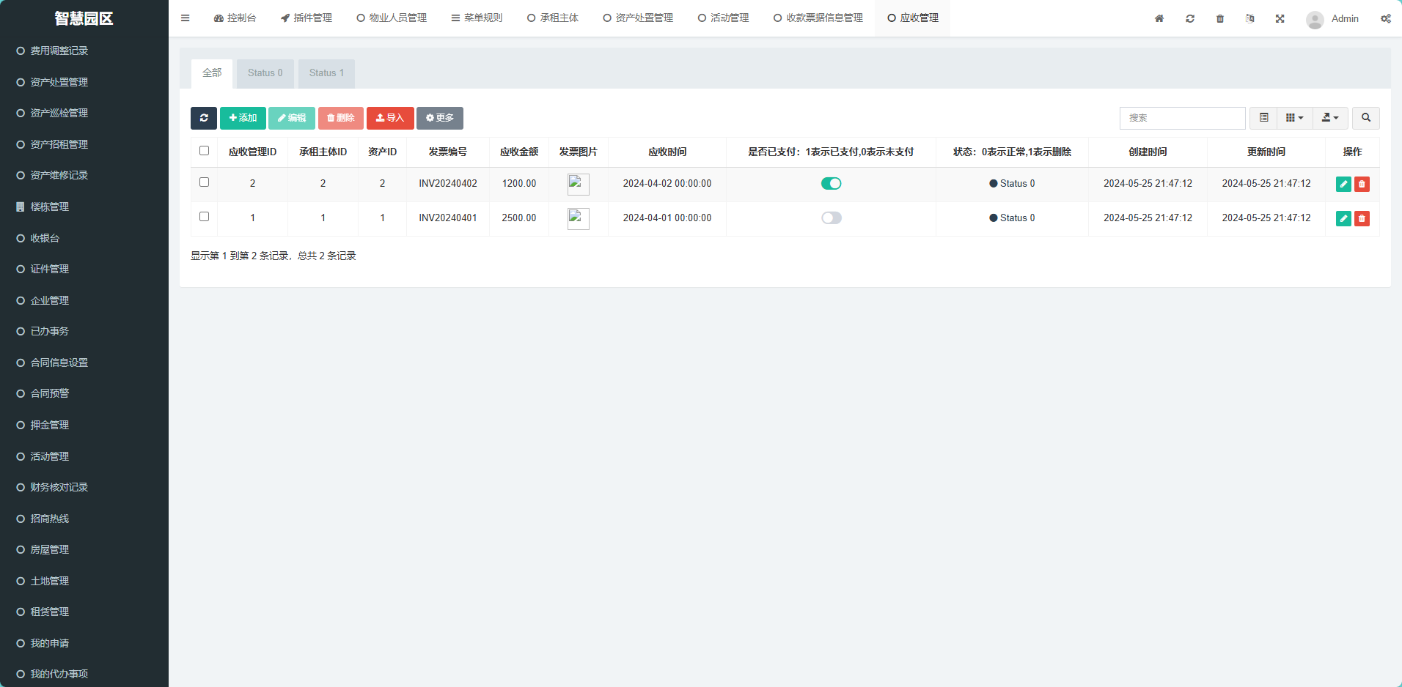Click the green 添加 add button
Image resolution: width=1402 pixels, height=687 pixels.
point(243,118)
